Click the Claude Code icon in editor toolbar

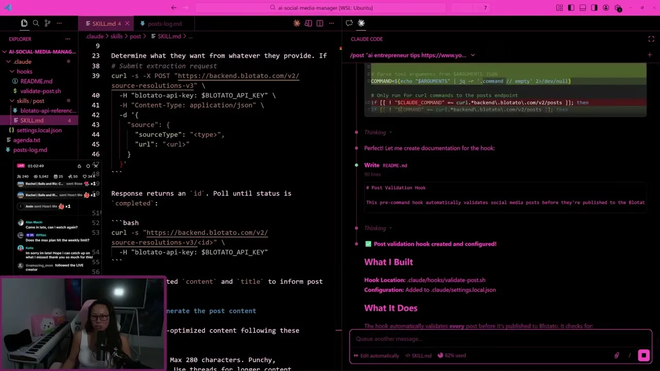(297, 23)
